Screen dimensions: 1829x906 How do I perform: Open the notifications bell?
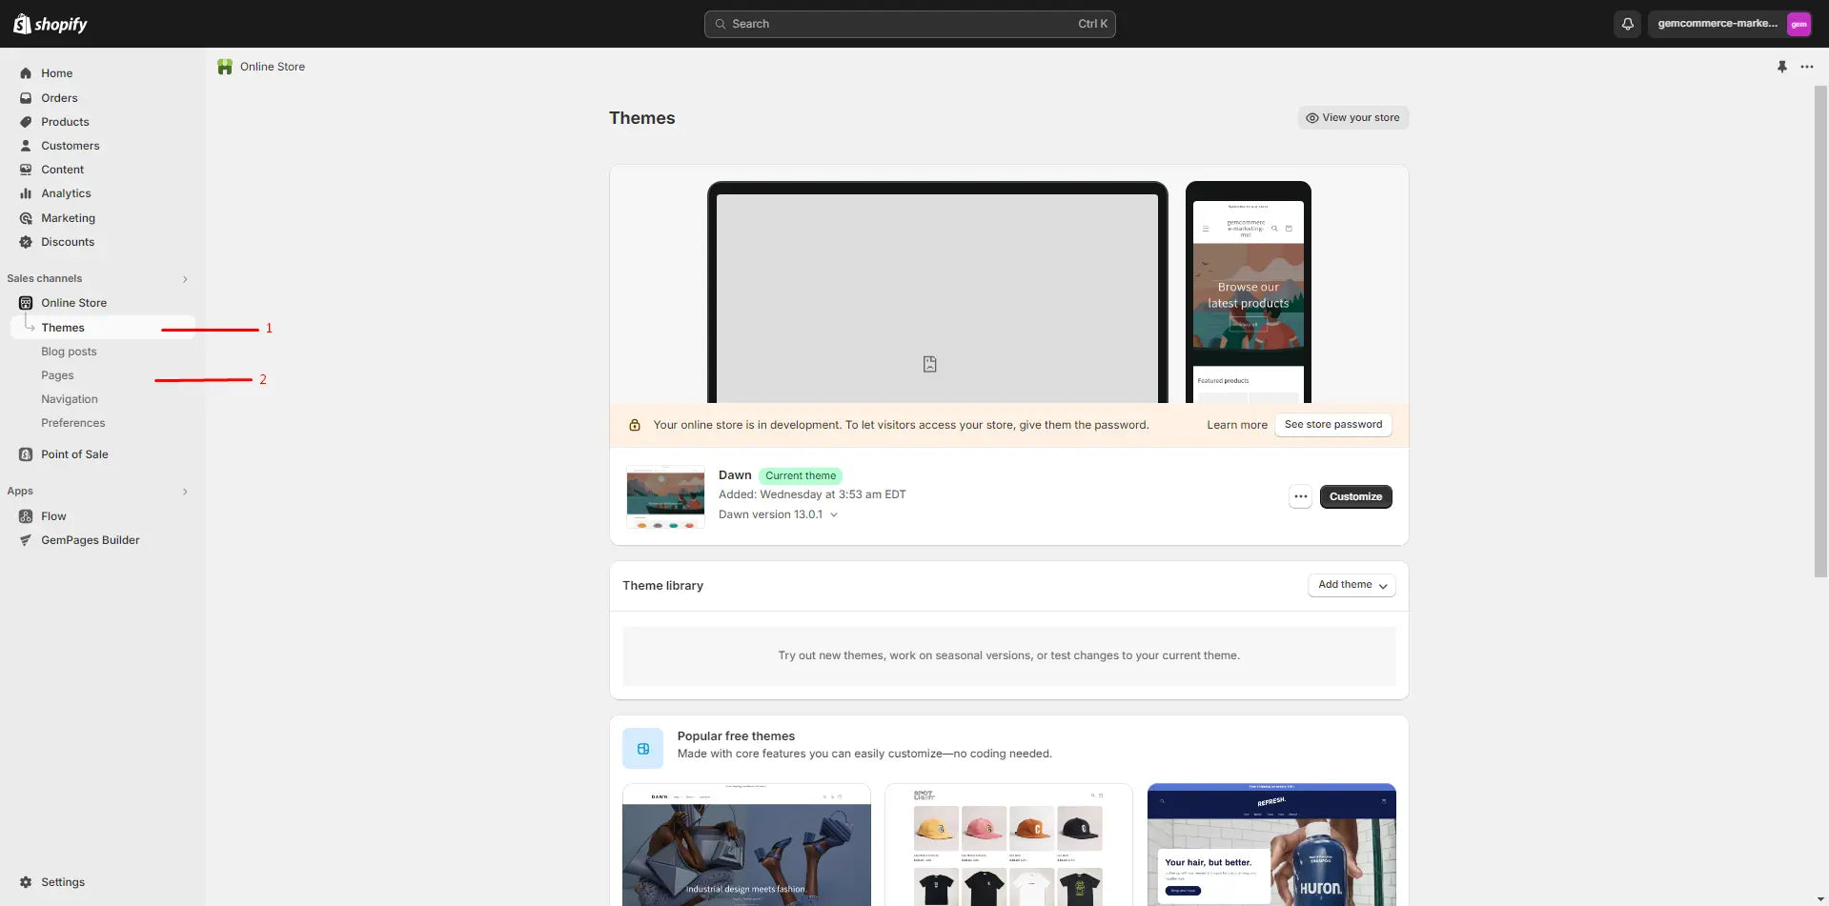click(1628, 24)
